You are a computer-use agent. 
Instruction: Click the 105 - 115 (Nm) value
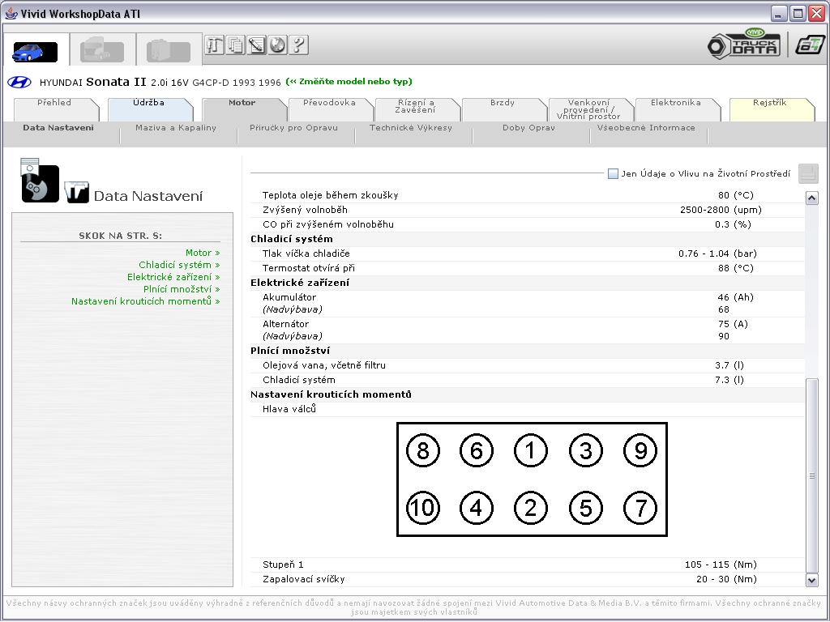tap(721, 564)
